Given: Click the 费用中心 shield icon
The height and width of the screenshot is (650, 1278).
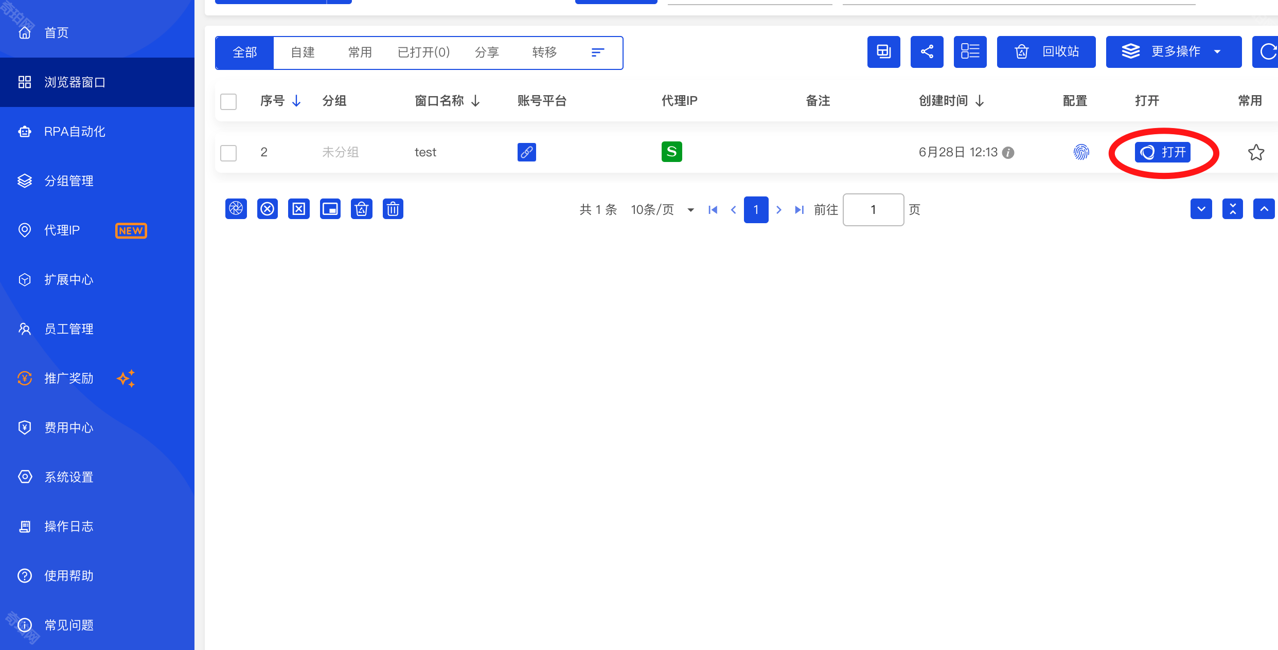Looking at the screenshot, I should (25, 428).
